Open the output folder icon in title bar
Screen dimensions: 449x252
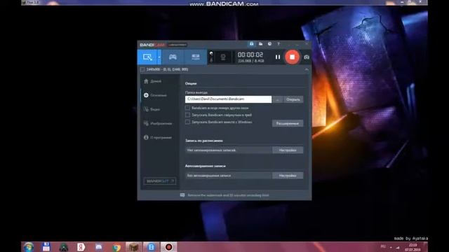[260, 44]
